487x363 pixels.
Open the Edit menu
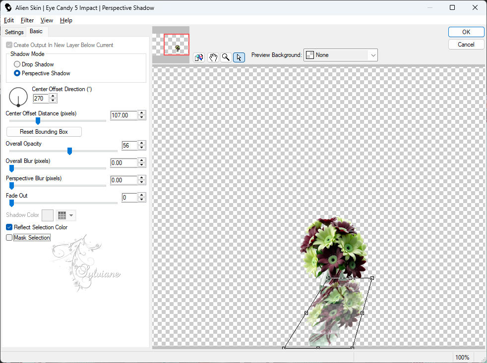coord(9,20)
